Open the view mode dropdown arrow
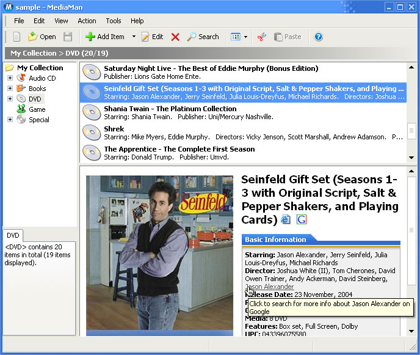The image size is (420, 355). (x=245, y=37)
